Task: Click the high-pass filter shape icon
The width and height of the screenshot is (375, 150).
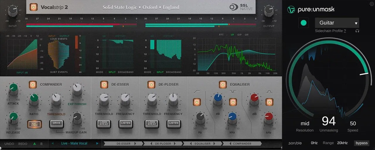Action: point(197,92)
